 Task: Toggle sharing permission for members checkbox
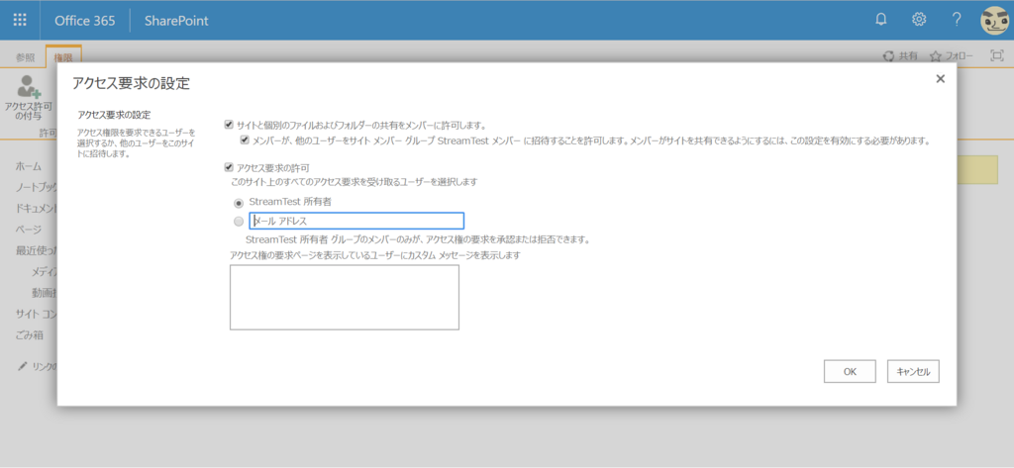point(229,125)
